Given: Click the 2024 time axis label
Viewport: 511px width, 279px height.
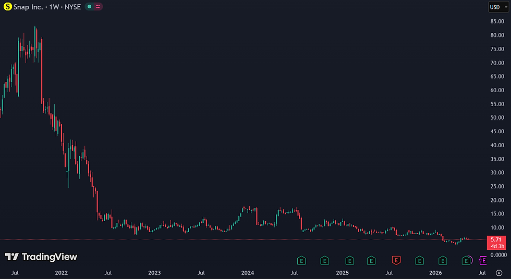Looking at the screenshot, I should tap(248, 273).
